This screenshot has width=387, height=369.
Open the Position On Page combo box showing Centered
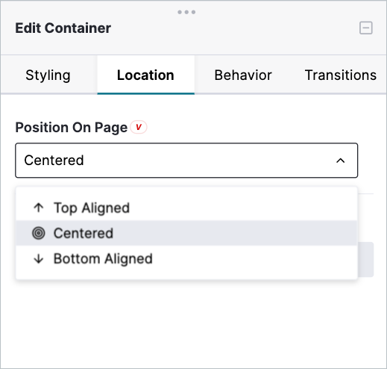click(x=186, y=161)
